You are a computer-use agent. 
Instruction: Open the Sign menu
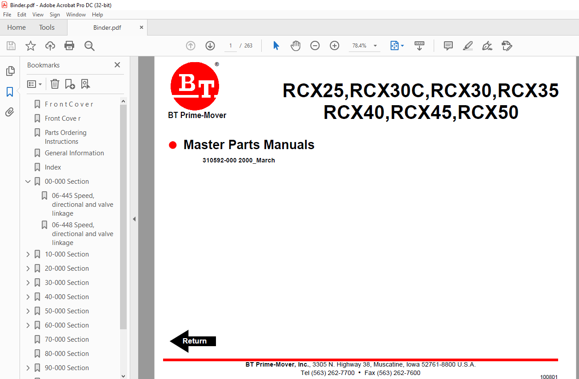click(x=55, y=15)
